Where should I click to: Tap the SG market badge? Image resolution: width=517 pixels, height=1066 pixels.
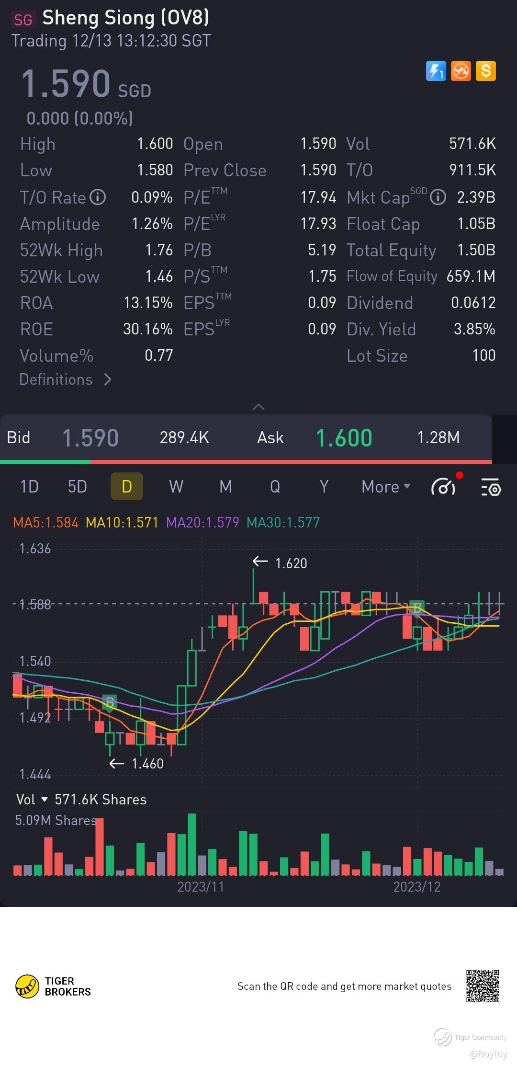[23, 20]
